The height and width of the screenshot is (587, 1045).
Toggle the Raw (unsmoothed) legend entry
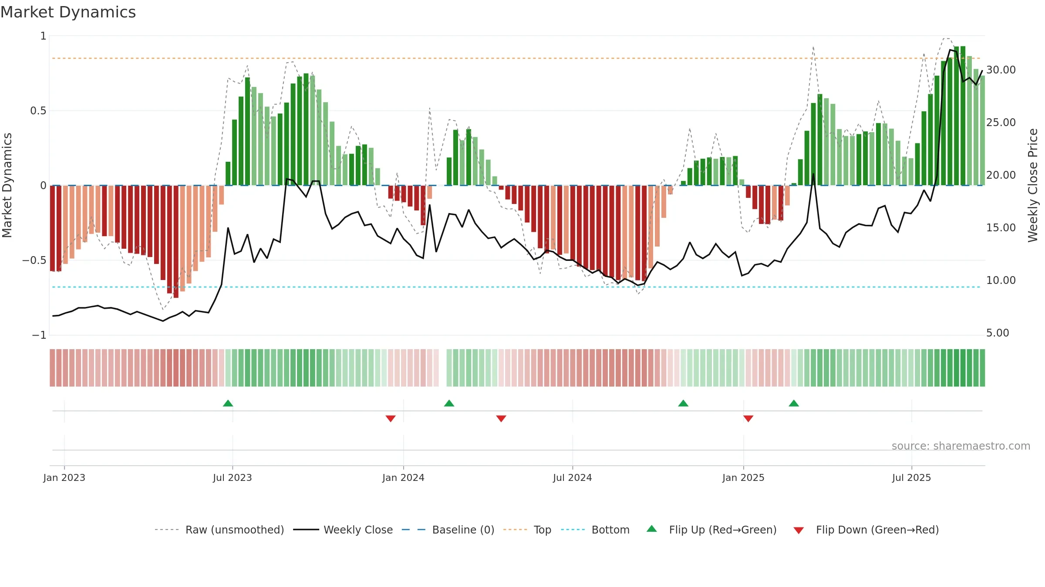tap(219, 530)
